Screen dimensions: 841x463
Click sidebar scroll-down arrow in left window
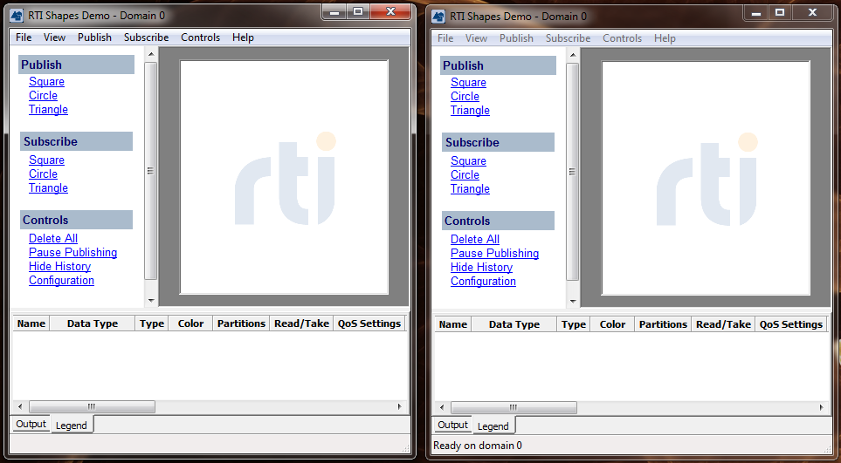[151, 300]
